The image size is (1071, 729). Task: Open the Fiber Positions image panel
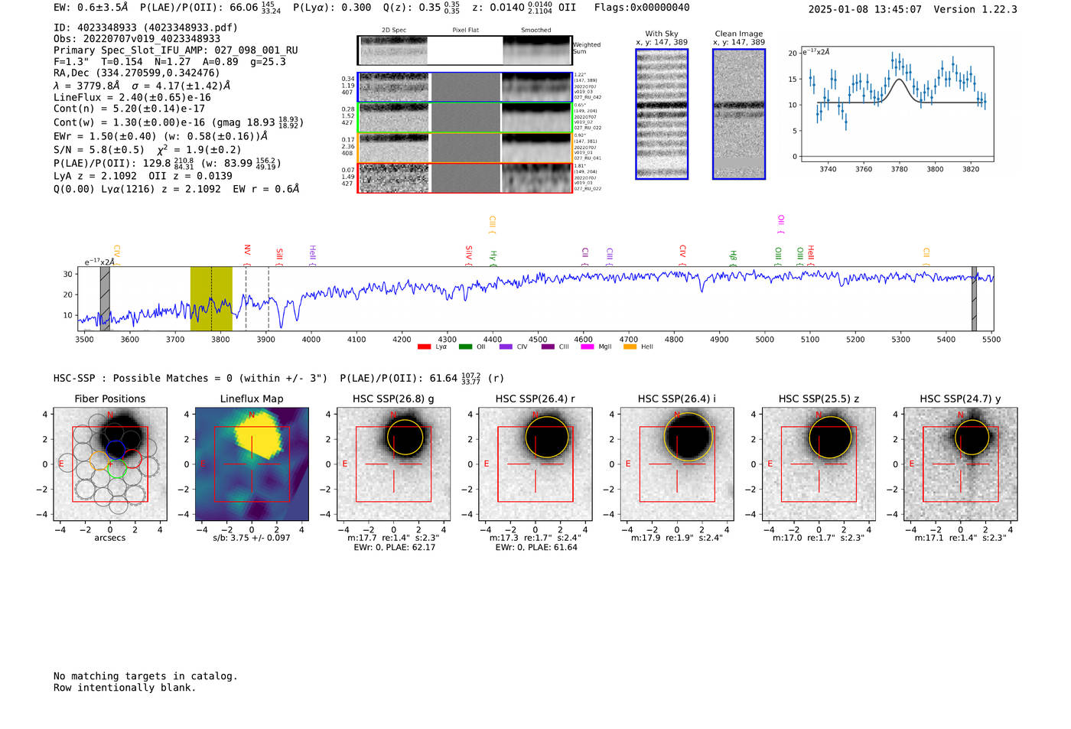(x=110, y=464)
